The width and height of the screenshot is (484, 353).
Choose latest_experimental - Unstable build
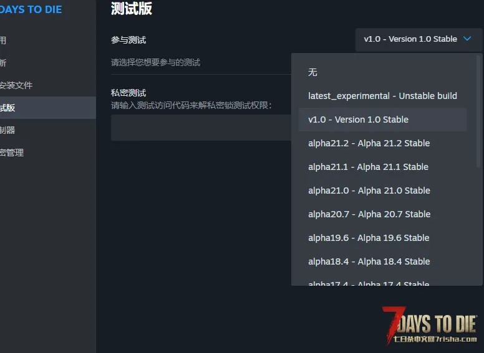(x=382, y=96)
